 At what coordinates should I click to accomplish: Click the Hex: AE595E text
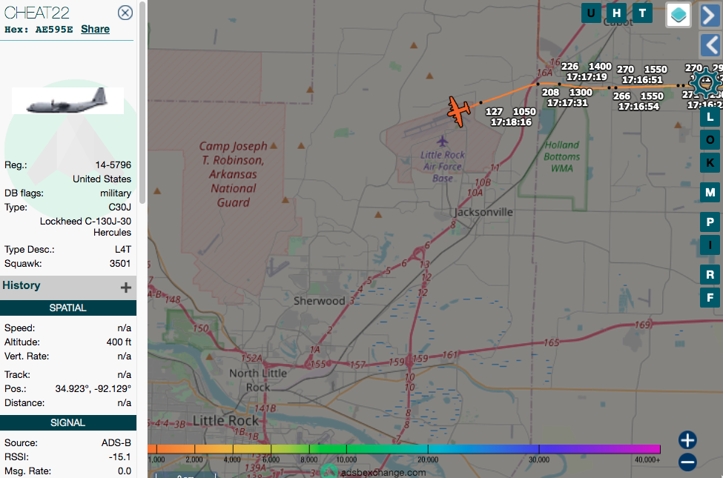[x=39, y=30]
